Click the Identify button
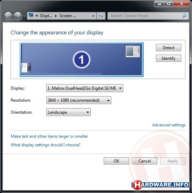 169,58
